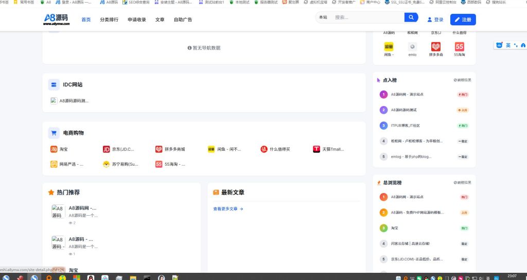Image resolution: width=527 pixels, height=280 pixels.
Task: Open the 苏宁易购(Su... site entry
Action: [120, 164]
